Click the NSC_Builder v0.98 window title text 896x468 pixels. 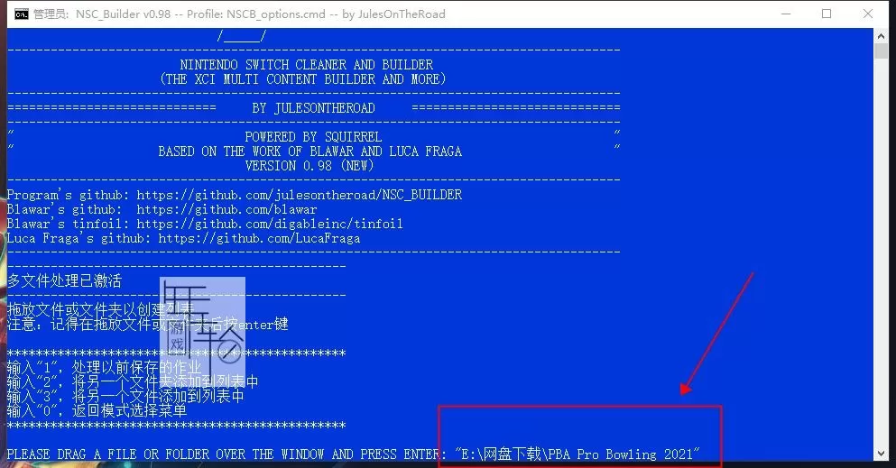click(x=239, y=14)
